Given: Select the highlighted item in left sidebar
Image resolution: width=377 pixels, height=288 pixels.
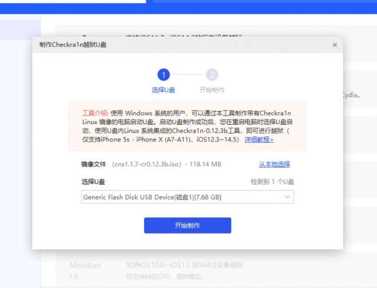Looking at the screenshot, I should pos(19,29).
